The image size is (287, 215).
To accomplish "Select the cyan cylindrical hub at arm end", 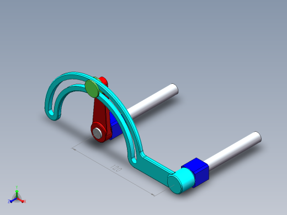I will (181, 181).
